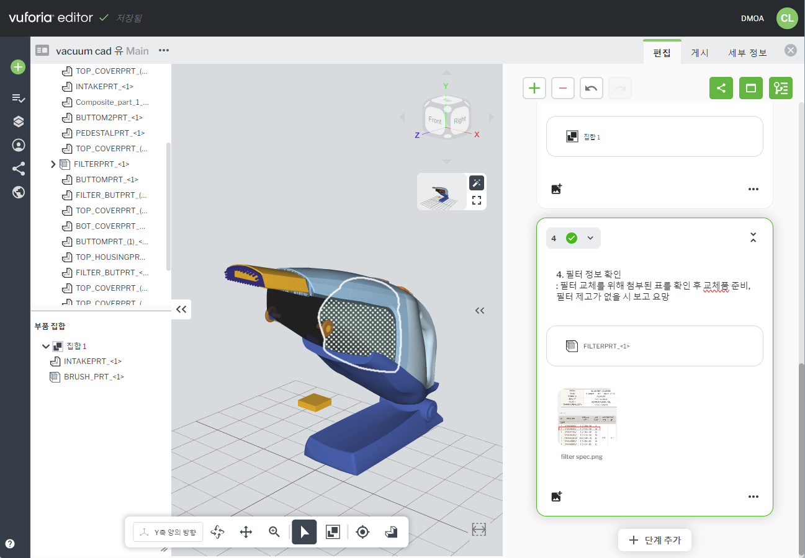Click the undo arrow icon
Viewport: 805px width, 558px height.
[591, 88]
